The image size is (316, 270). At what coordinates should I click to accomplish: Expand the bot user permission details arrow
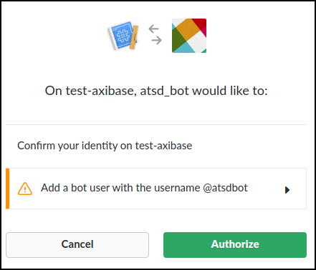pyautogui.click(x=287, y=190)
